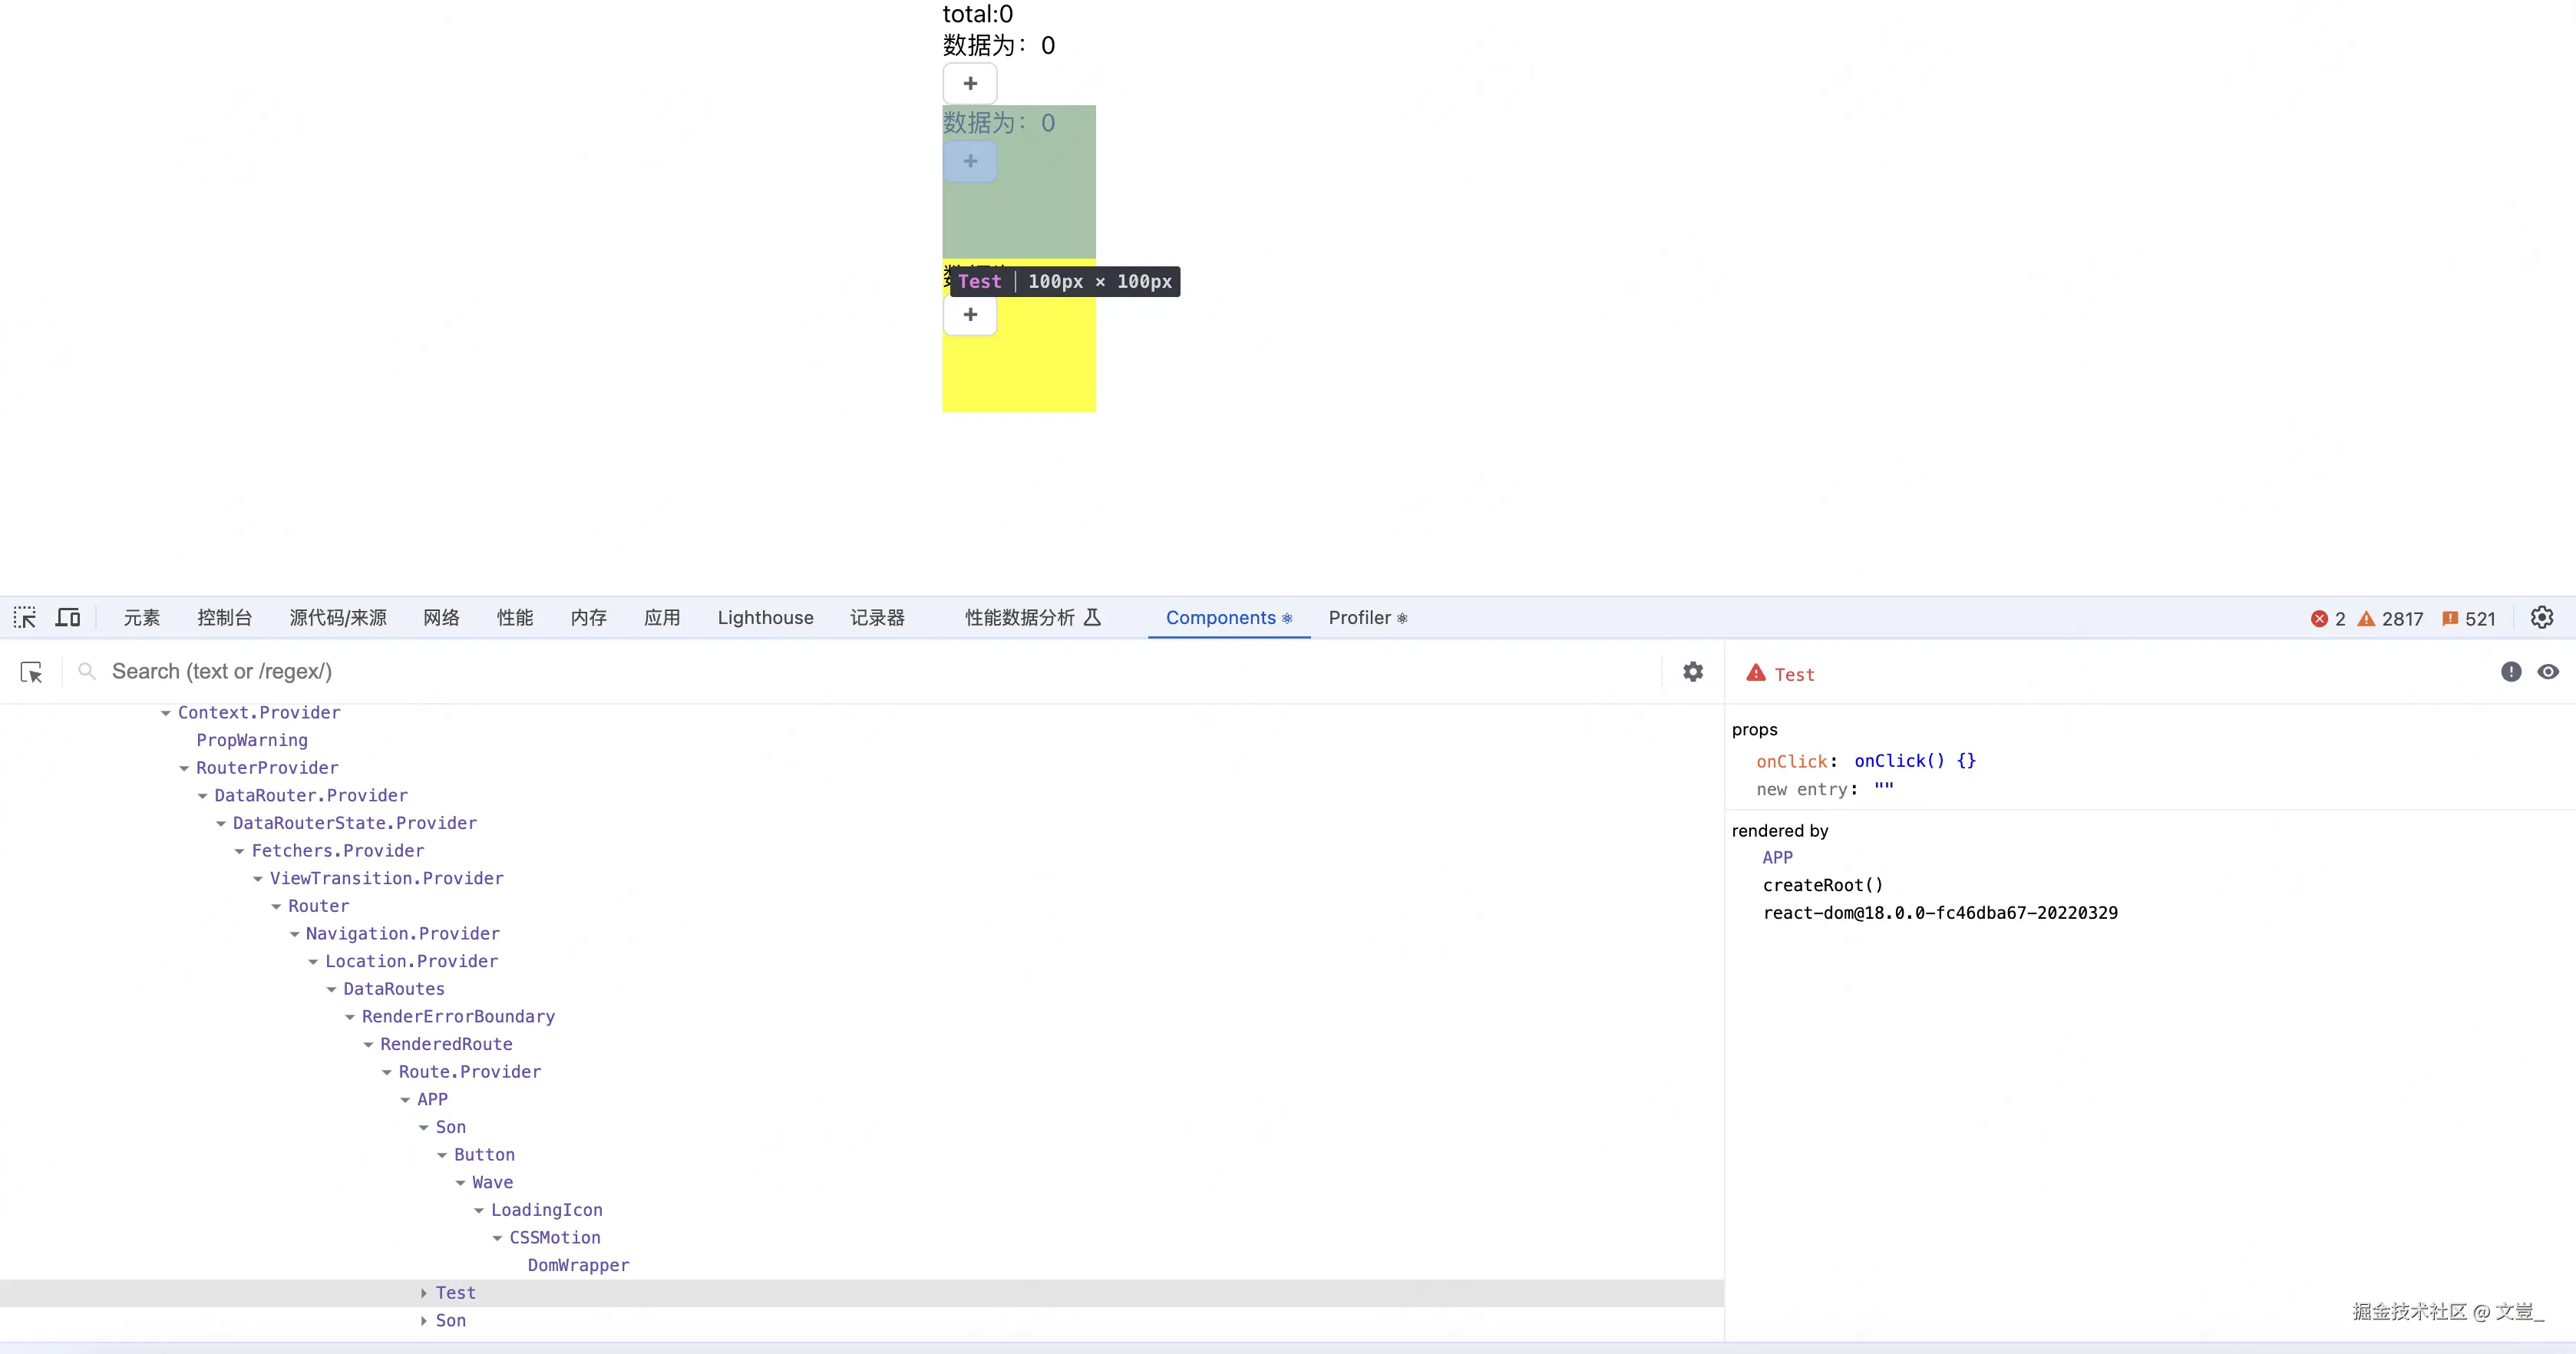
Task: Click the red errors count icon
Action: [2319, 619]
